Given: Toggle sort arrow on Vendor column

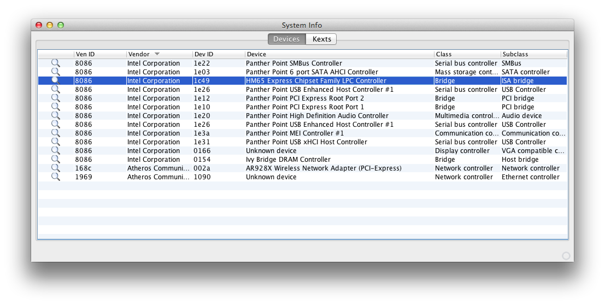Looking at the screenshot, I should 157,54.
